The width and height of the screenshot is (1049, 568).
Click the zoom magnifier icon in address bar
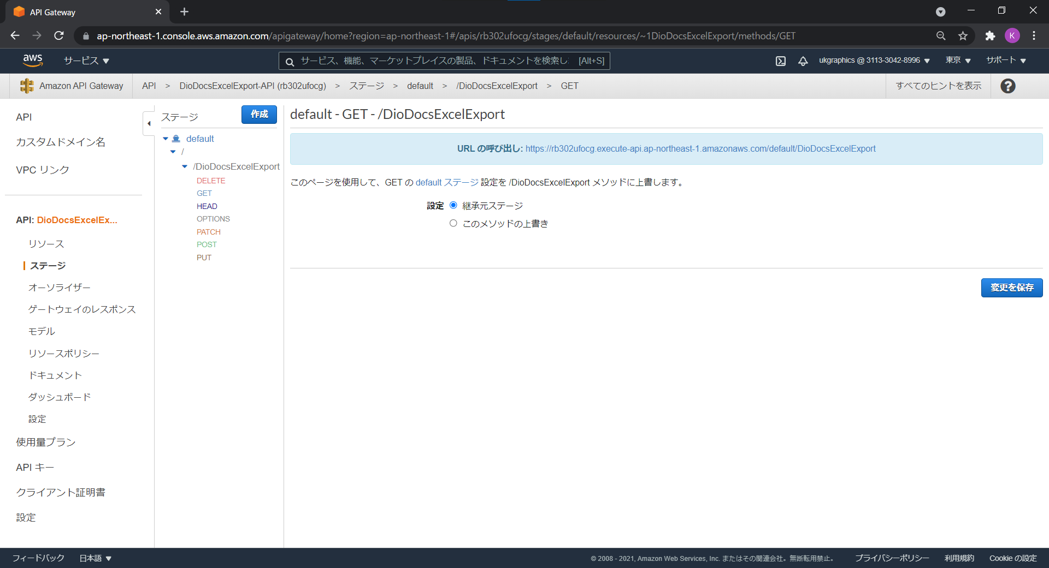click(941, 35)
